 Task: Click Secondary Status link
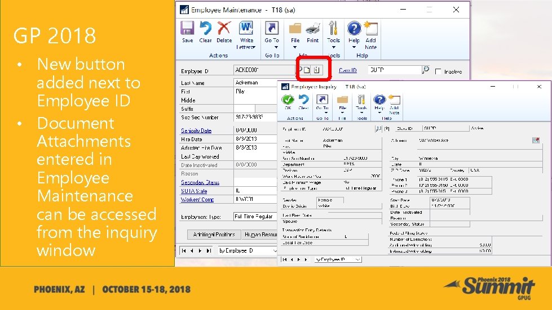click(x=200, y=182)
